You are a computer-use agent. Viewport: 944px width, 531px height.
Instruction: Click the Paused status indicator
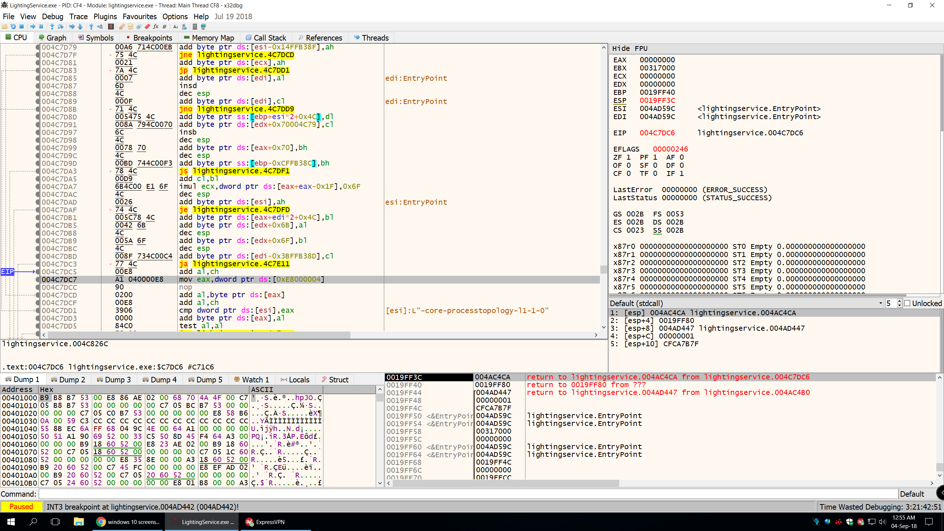tap(21, 506)
